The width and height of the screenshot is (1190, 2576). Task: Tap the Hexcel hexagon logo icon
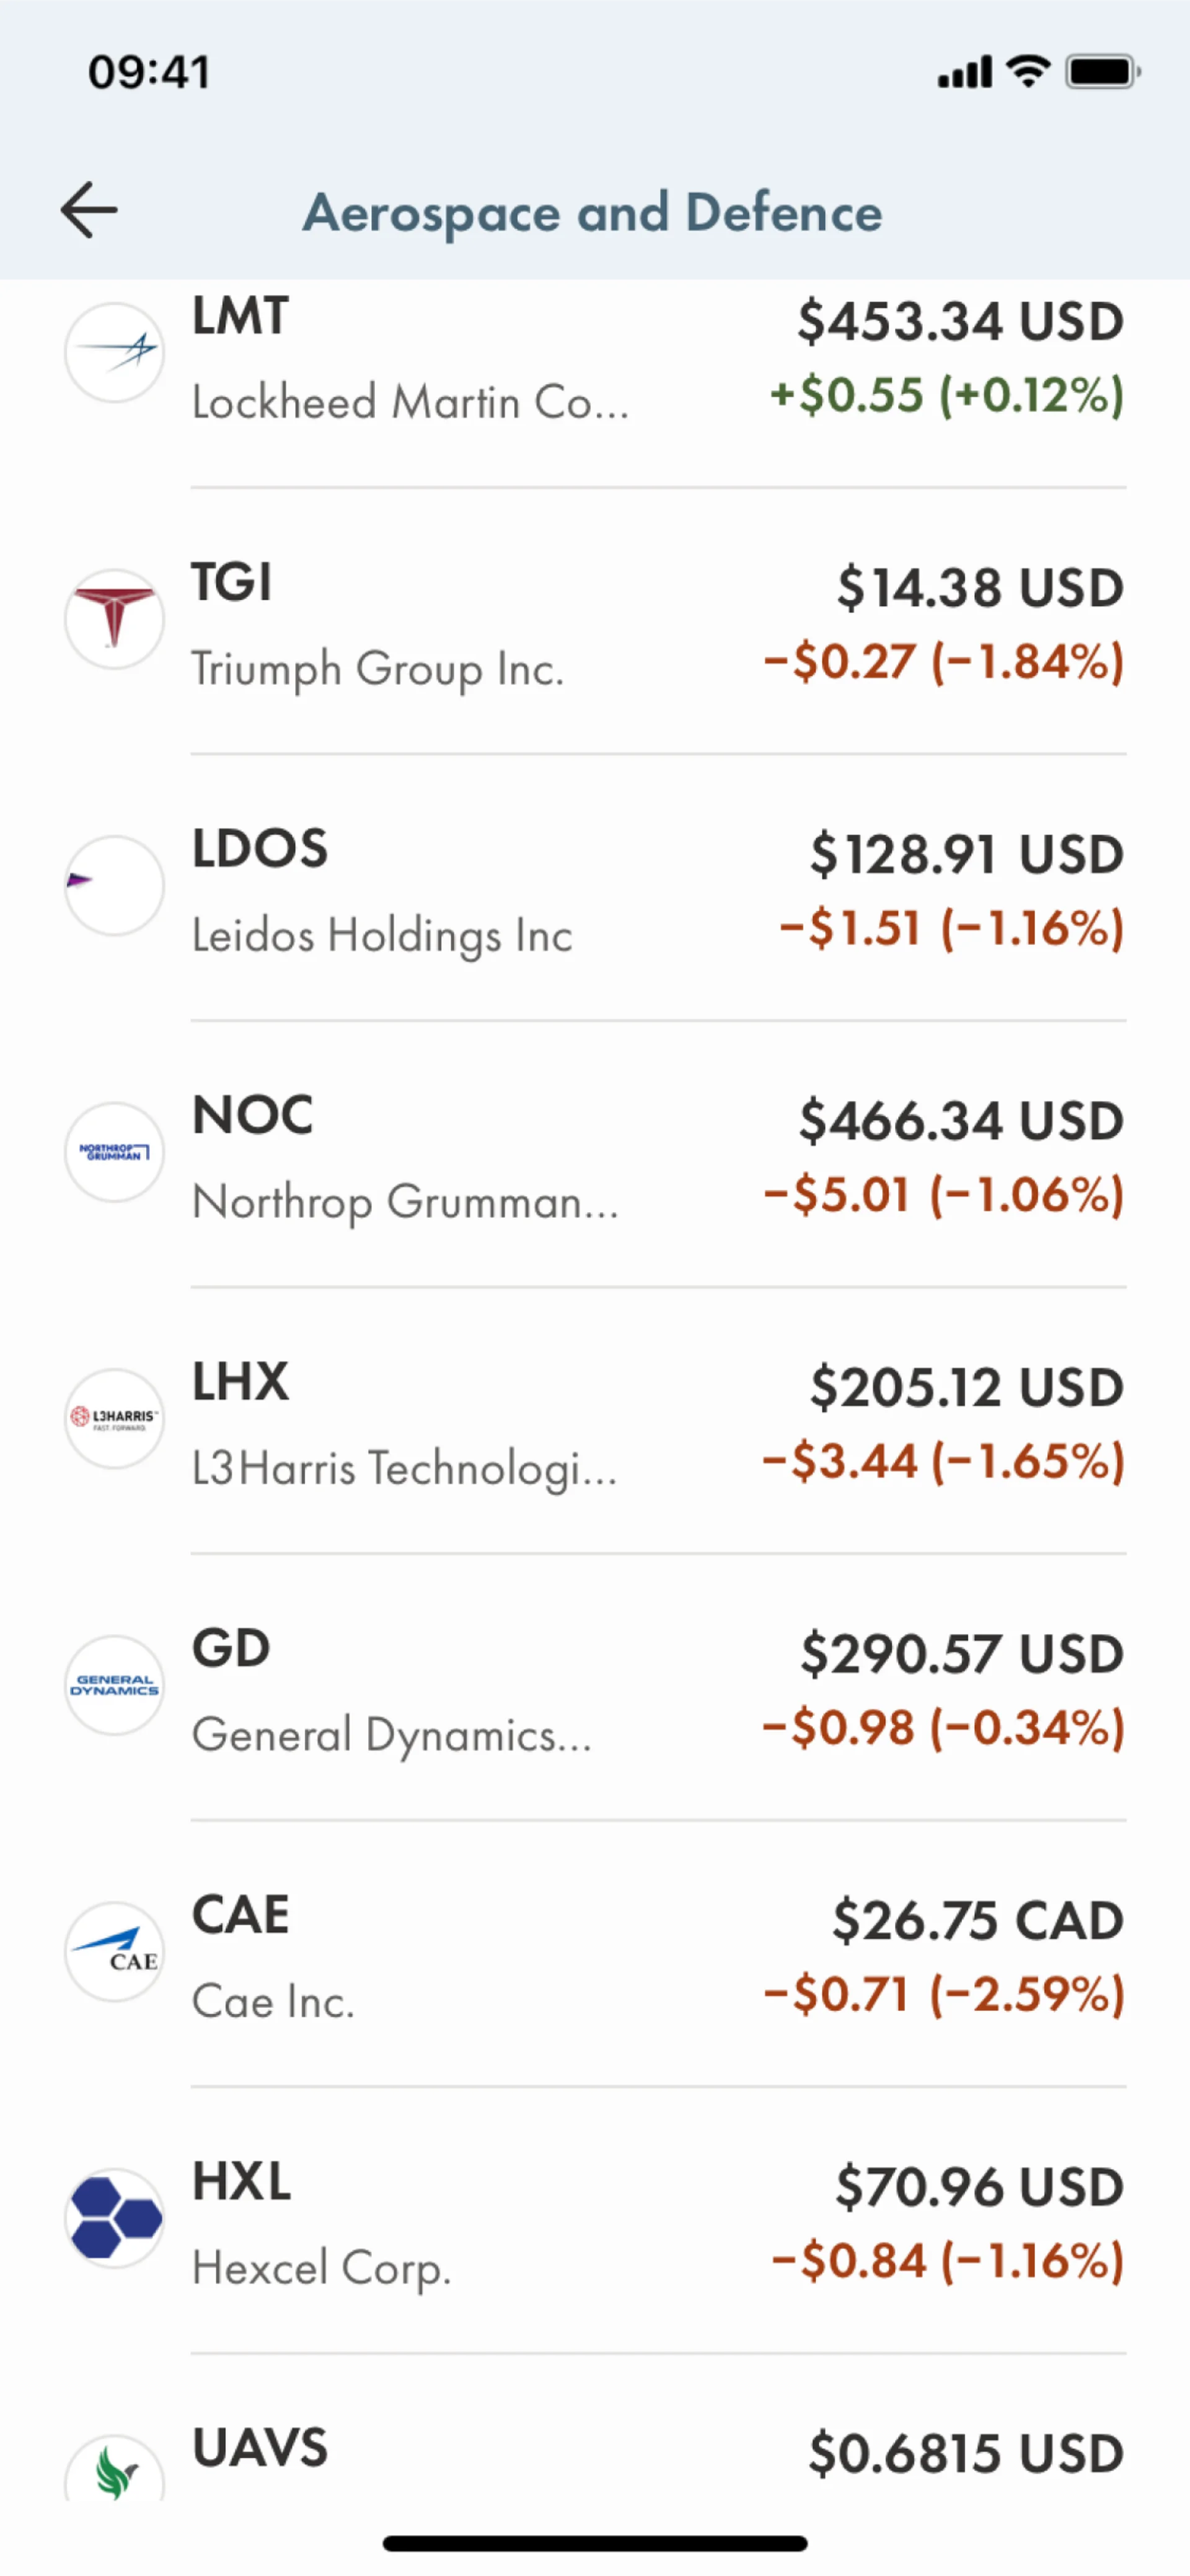tap(115, 2217)
